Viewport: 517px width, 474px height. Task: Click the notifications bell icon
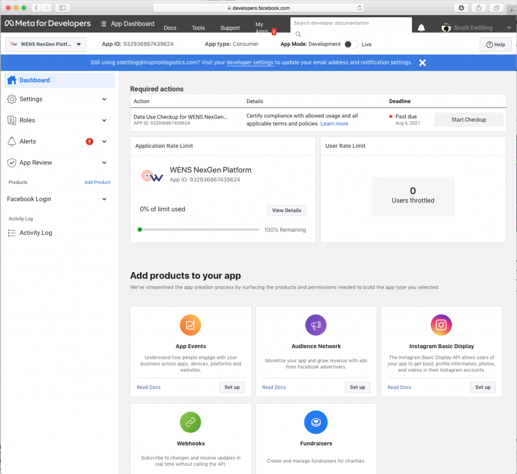421,28
